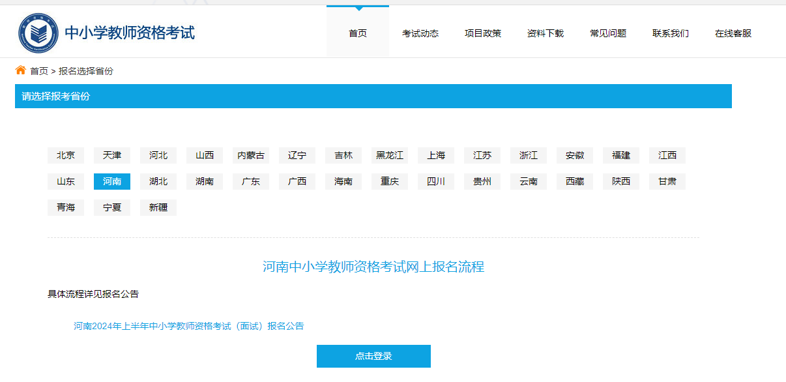Select 浙江 province
Screen dimensions: 786x382
coord(529,155)
